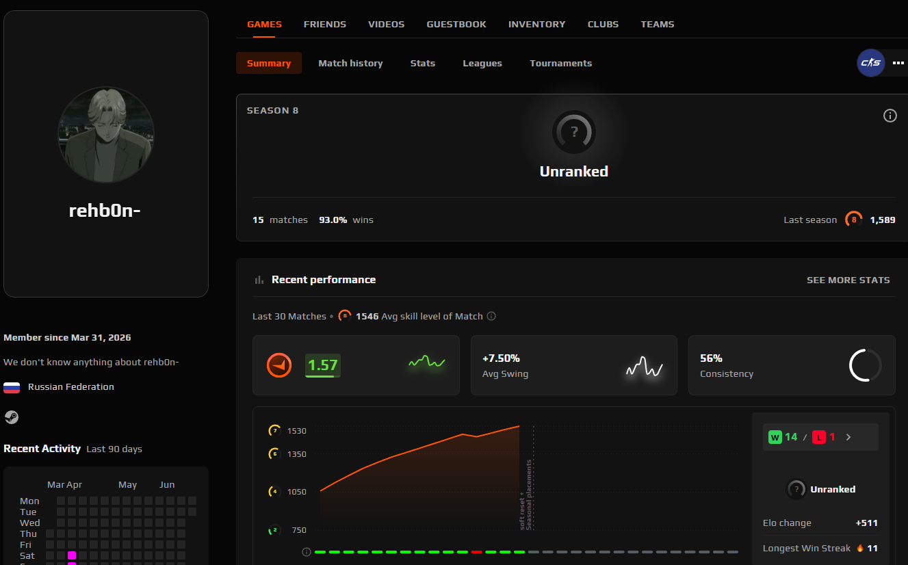Open the Games tab
The width and height of the screenshot is (908, 565).
coord(264,24)
